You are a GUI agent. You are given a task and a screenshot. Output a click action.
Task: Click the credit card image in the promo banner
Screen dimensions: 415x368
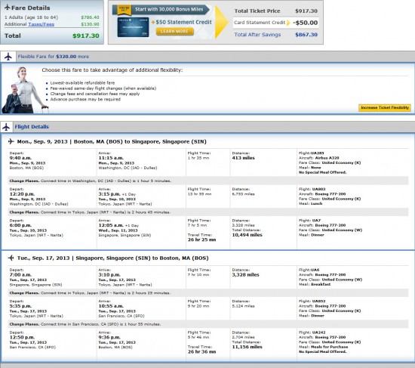[133, 27]
